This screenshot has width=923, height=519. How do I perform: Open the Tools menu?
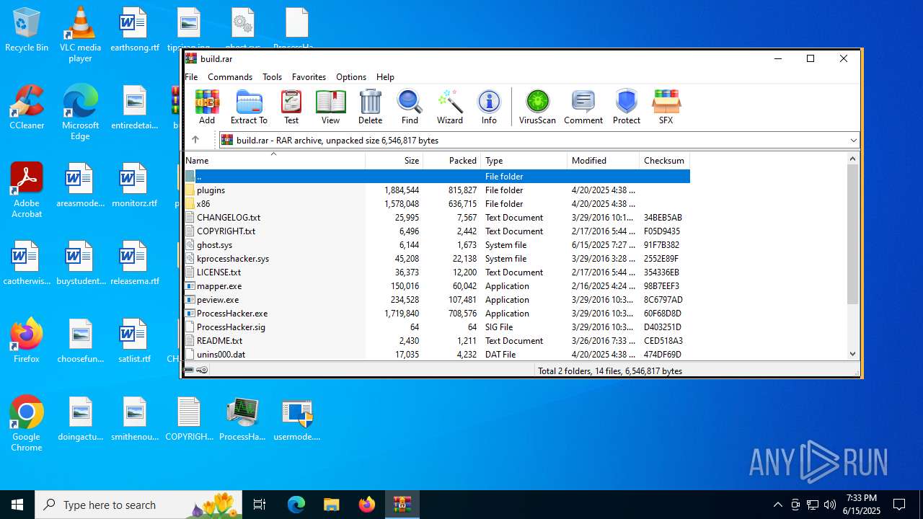(272, 77)
